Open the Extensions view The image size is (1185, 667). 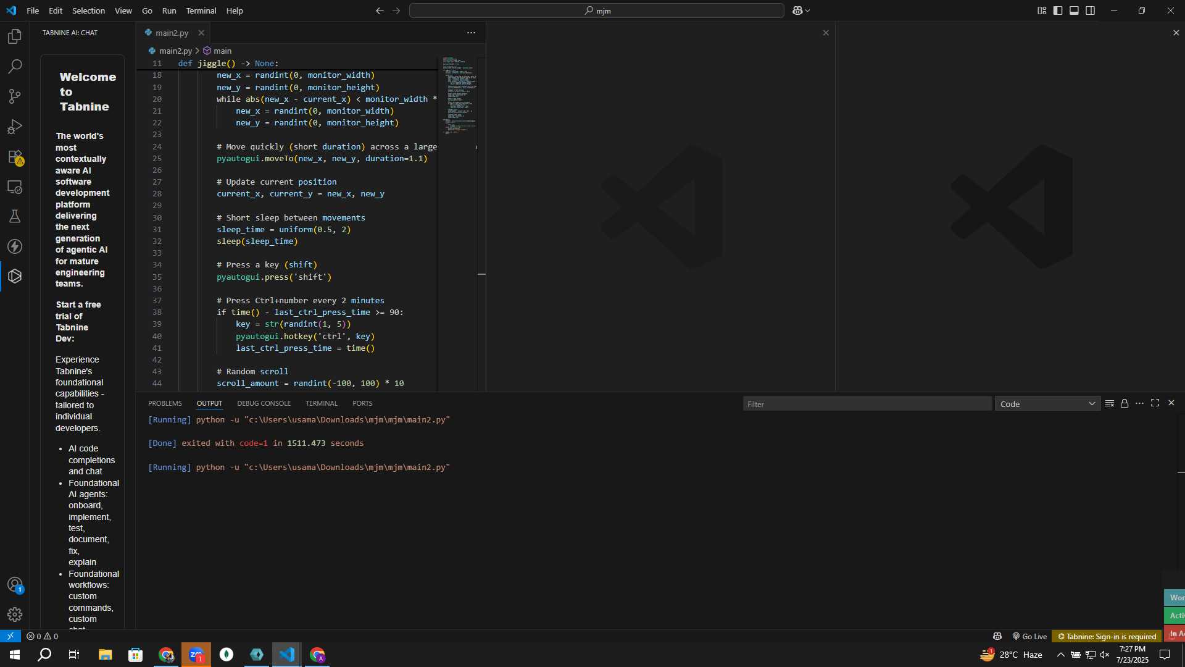click(15, 157)
